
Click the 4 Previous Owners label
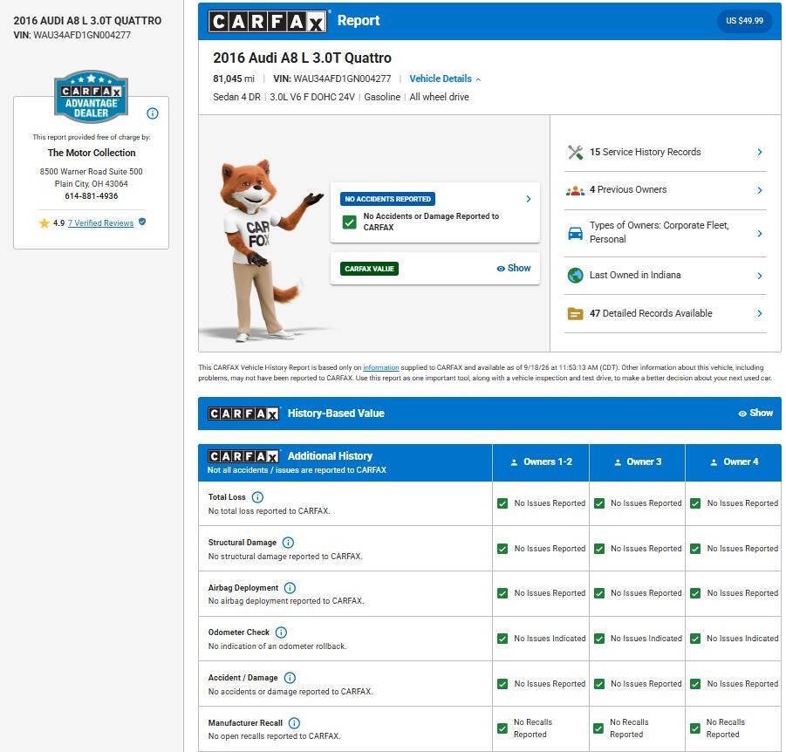628,189
